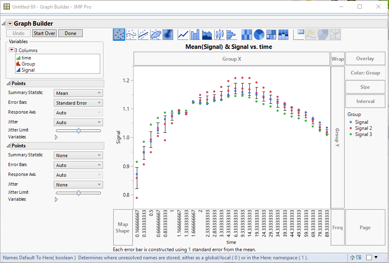Open the Error Bars dropdown showing Standard Error

coord(78,103)
